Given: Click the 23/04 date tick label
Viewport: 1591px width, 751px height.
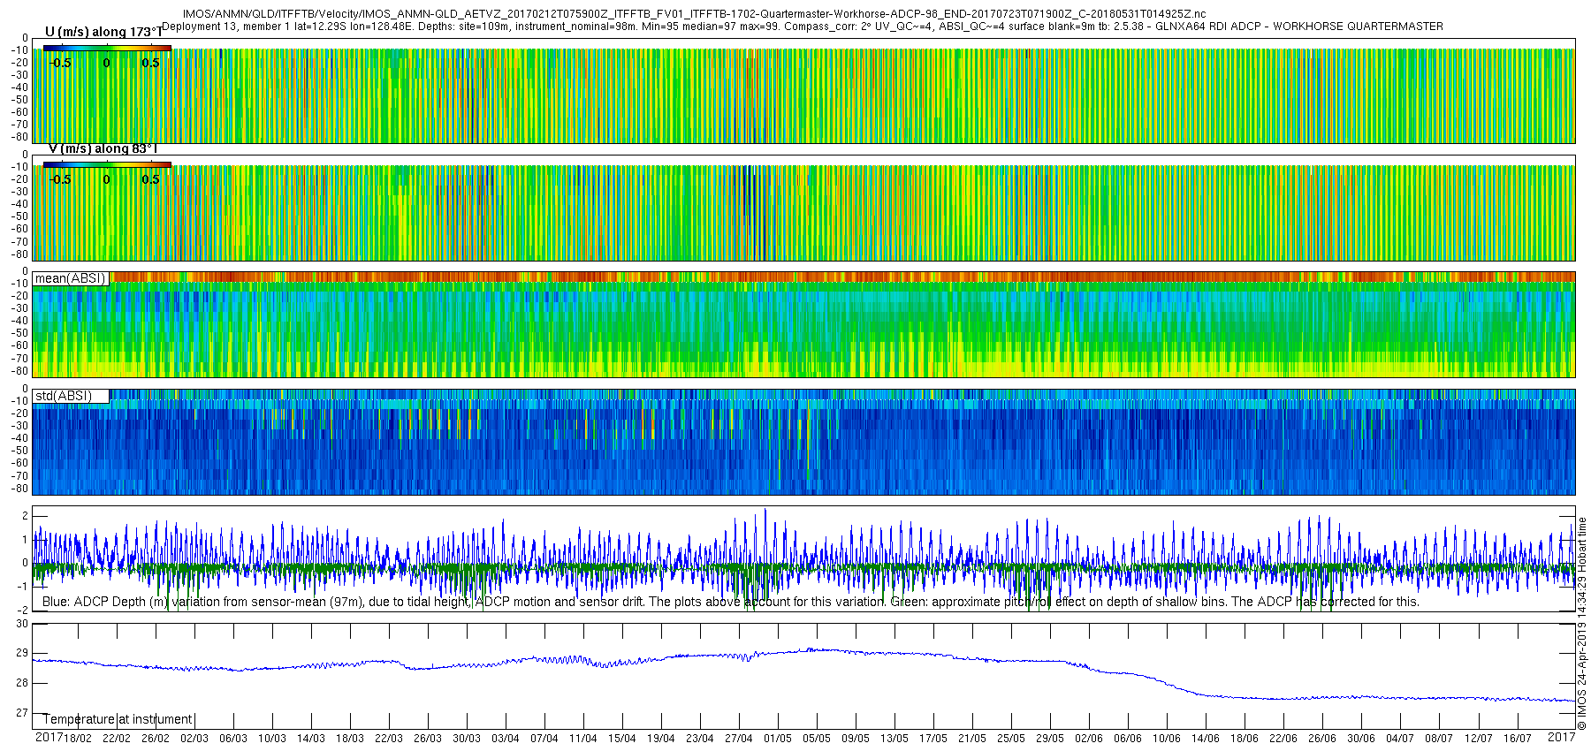Looking at the screenshot, I should 700,739.
